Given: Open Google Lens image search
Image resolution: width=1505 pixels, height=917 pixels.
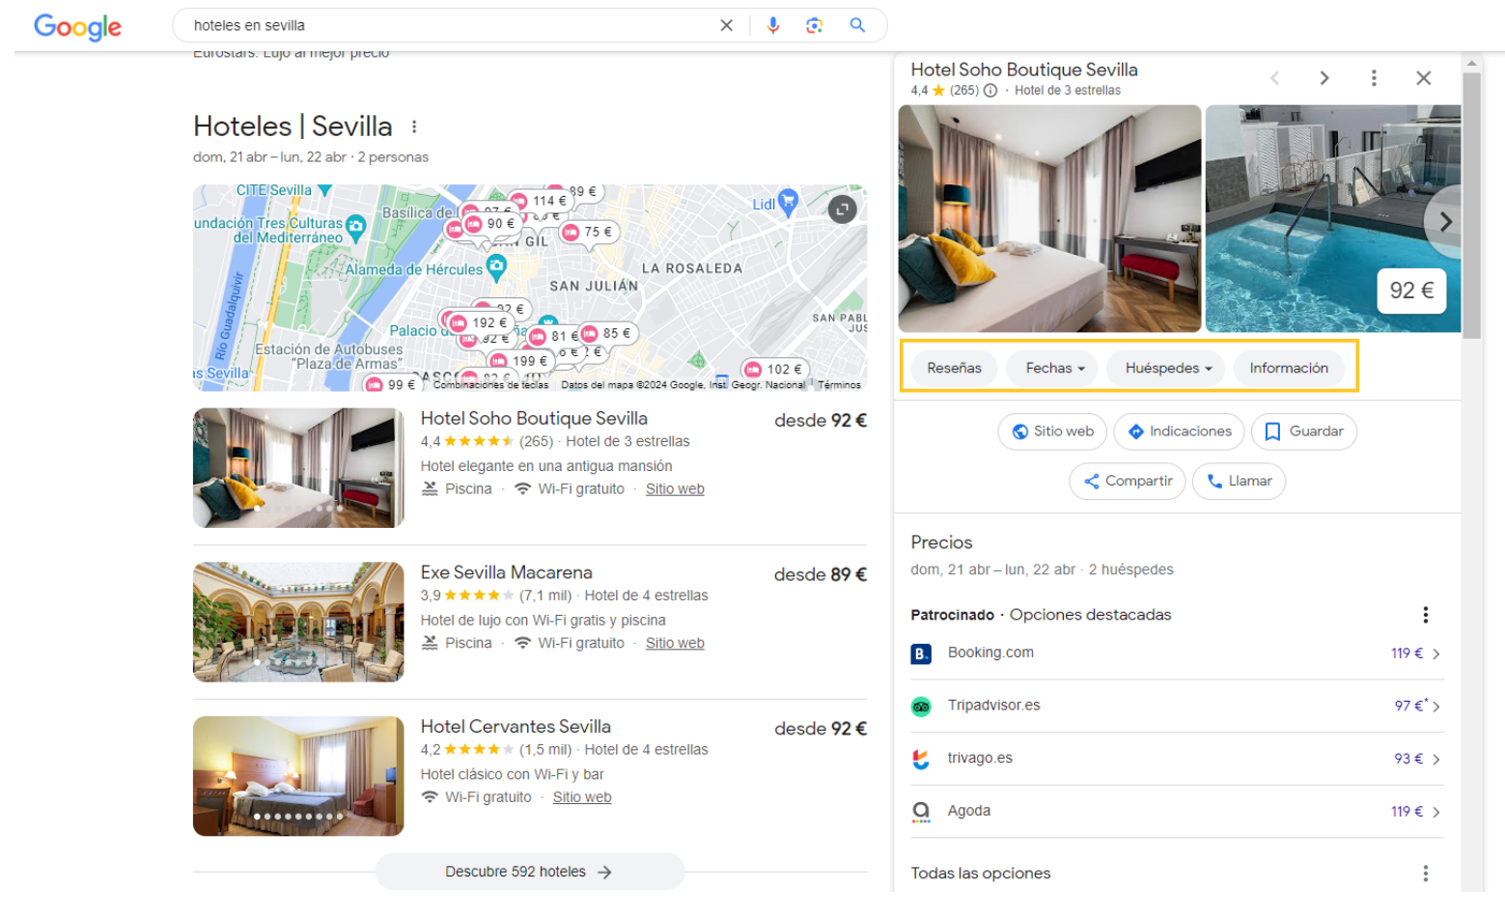Looking at the screenshot, I should click(814, 26).
